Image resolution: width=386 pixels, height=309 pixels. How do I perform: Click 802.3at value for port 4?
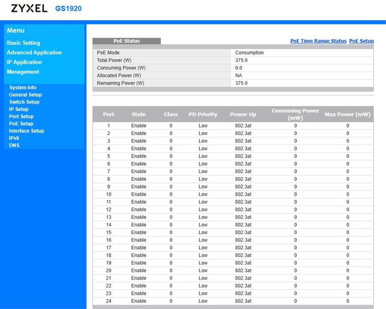243,149
